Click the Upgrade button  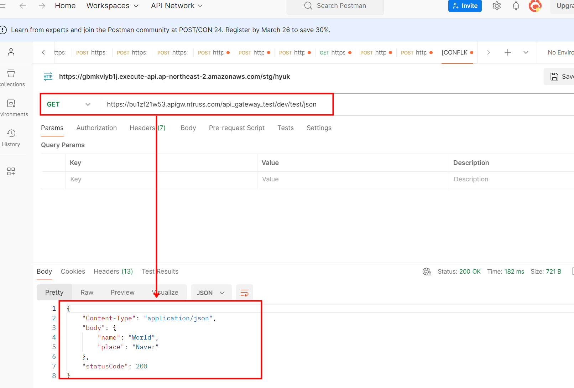tap(563, 6)
